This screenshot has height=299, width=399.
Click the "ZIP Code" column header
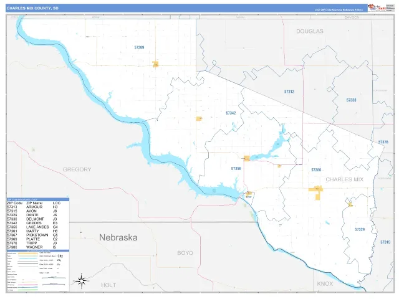click(x=15, y=203)
